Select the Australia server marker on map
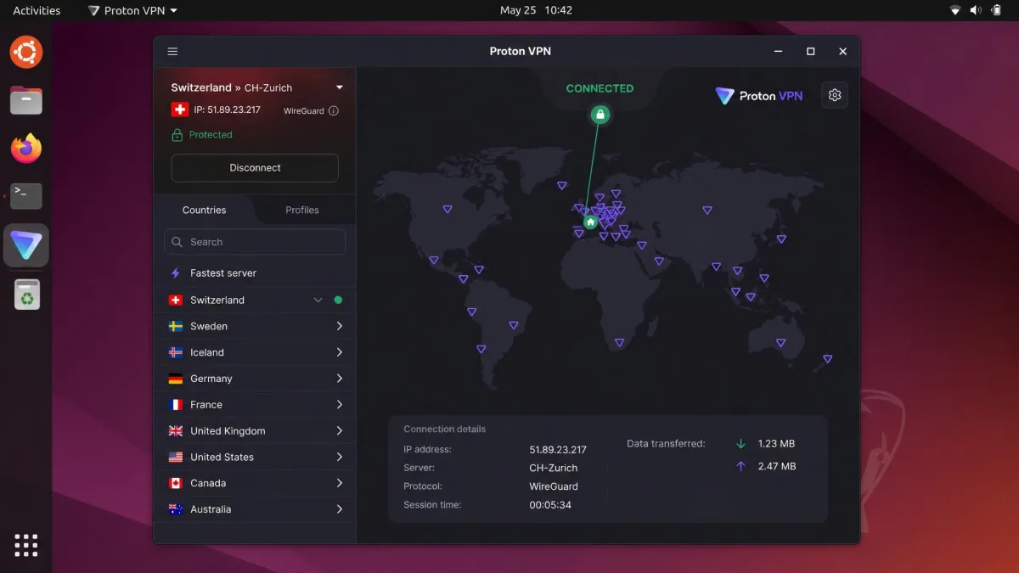Viewport: 1019px width, 573px height. [x=781, y=343]
